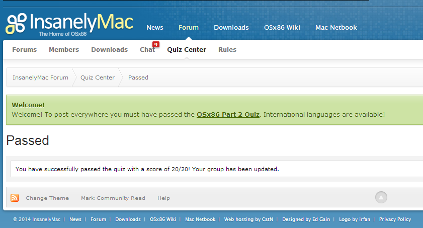Open the Help link

[x=164, y=198]
